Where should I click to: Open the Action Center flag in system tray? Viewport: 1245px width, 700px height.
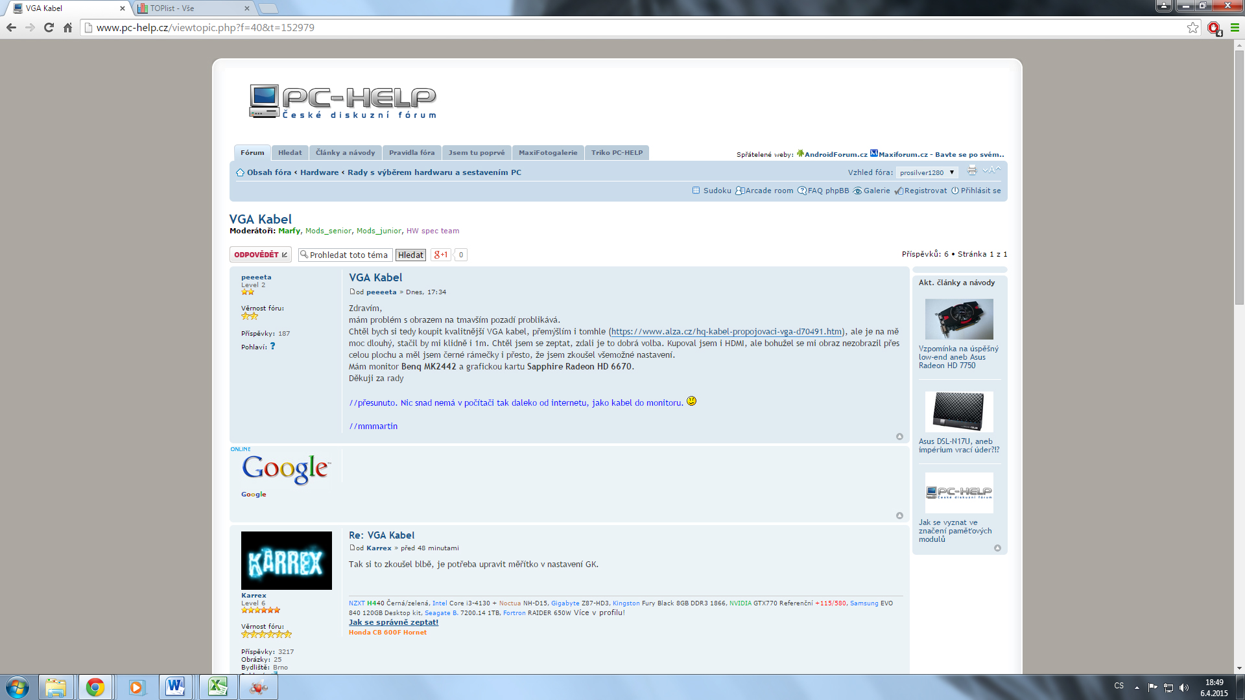1152,687
